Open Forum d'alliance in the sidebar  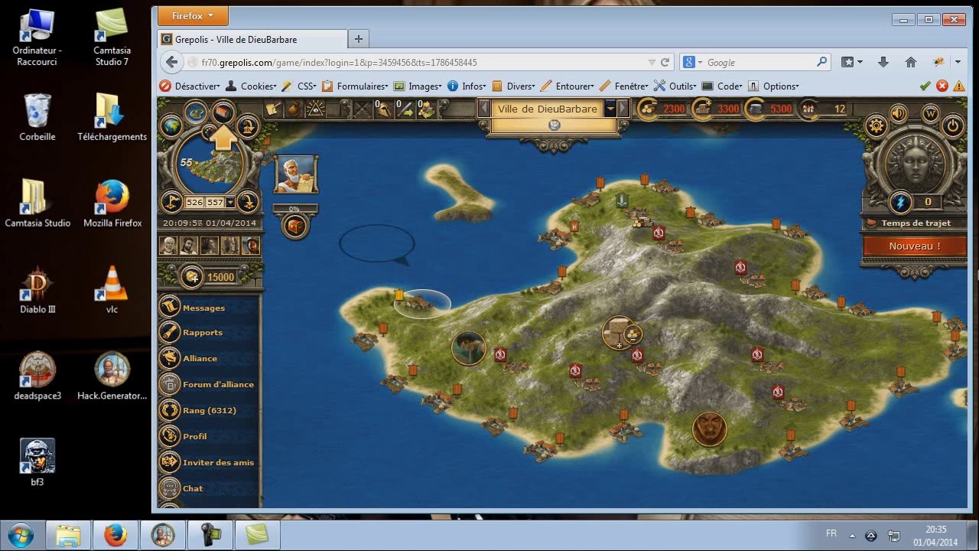(218, 384)
